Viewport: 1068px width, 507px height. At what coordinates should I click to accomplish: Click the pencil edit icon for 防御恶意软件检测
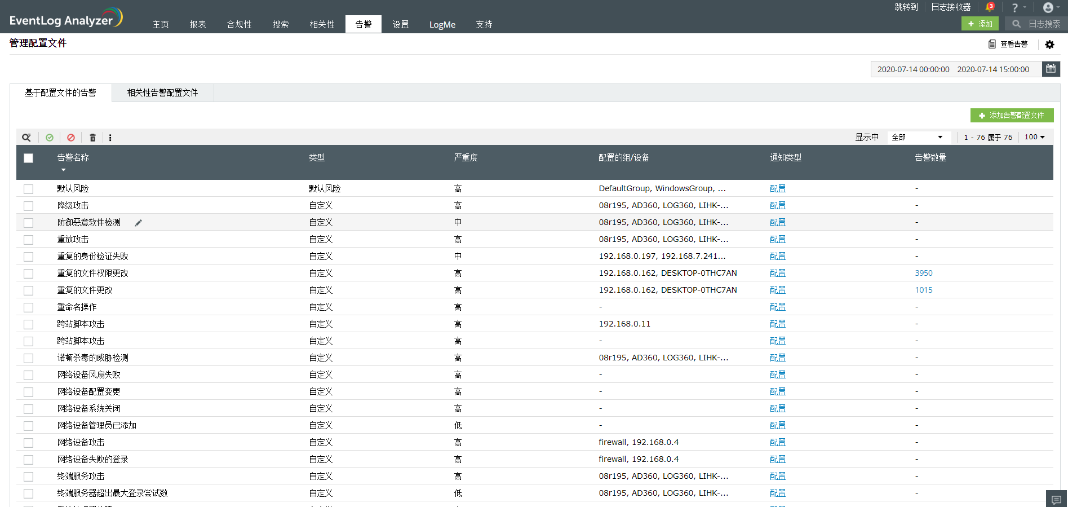click(x=138, y=223)
